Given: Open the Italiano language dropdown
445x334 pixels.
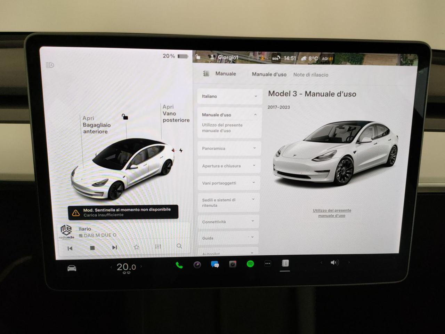Looking at the screenshot, I should tap(229, 96).
